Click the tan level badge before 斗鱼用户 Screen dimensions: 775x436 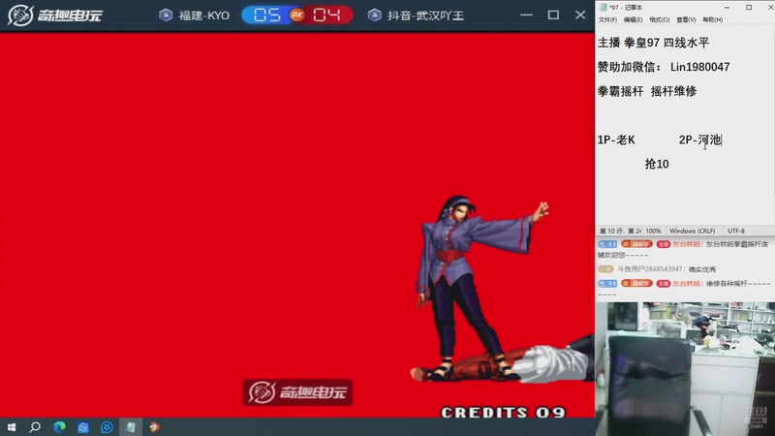point(605,269)
